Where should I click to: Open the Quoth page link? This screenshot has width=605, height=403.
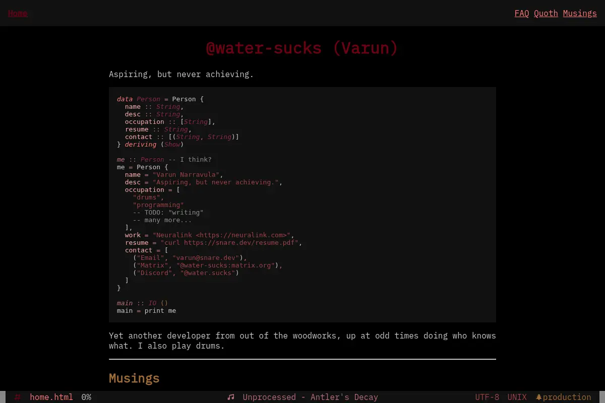click(546, 13)
